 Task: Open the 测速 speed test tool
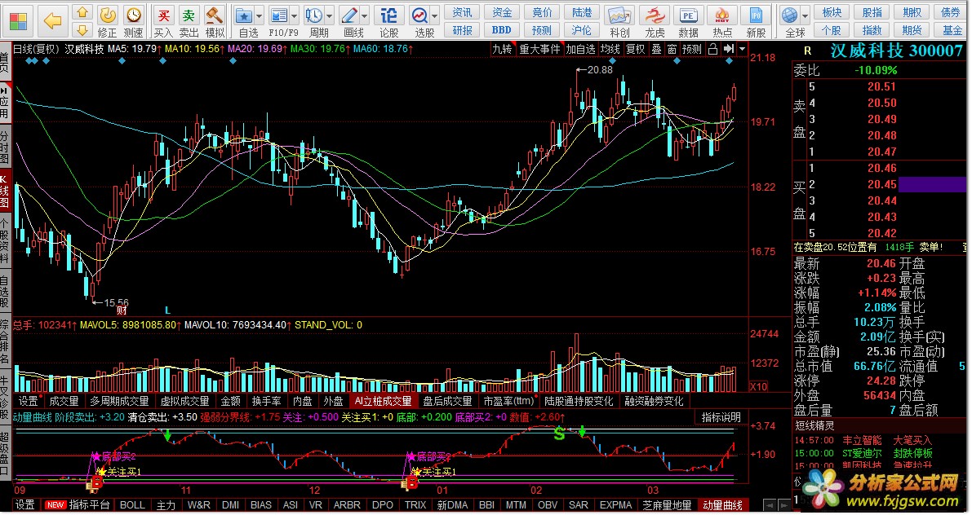pyautogui.click(x=133, y=21)
